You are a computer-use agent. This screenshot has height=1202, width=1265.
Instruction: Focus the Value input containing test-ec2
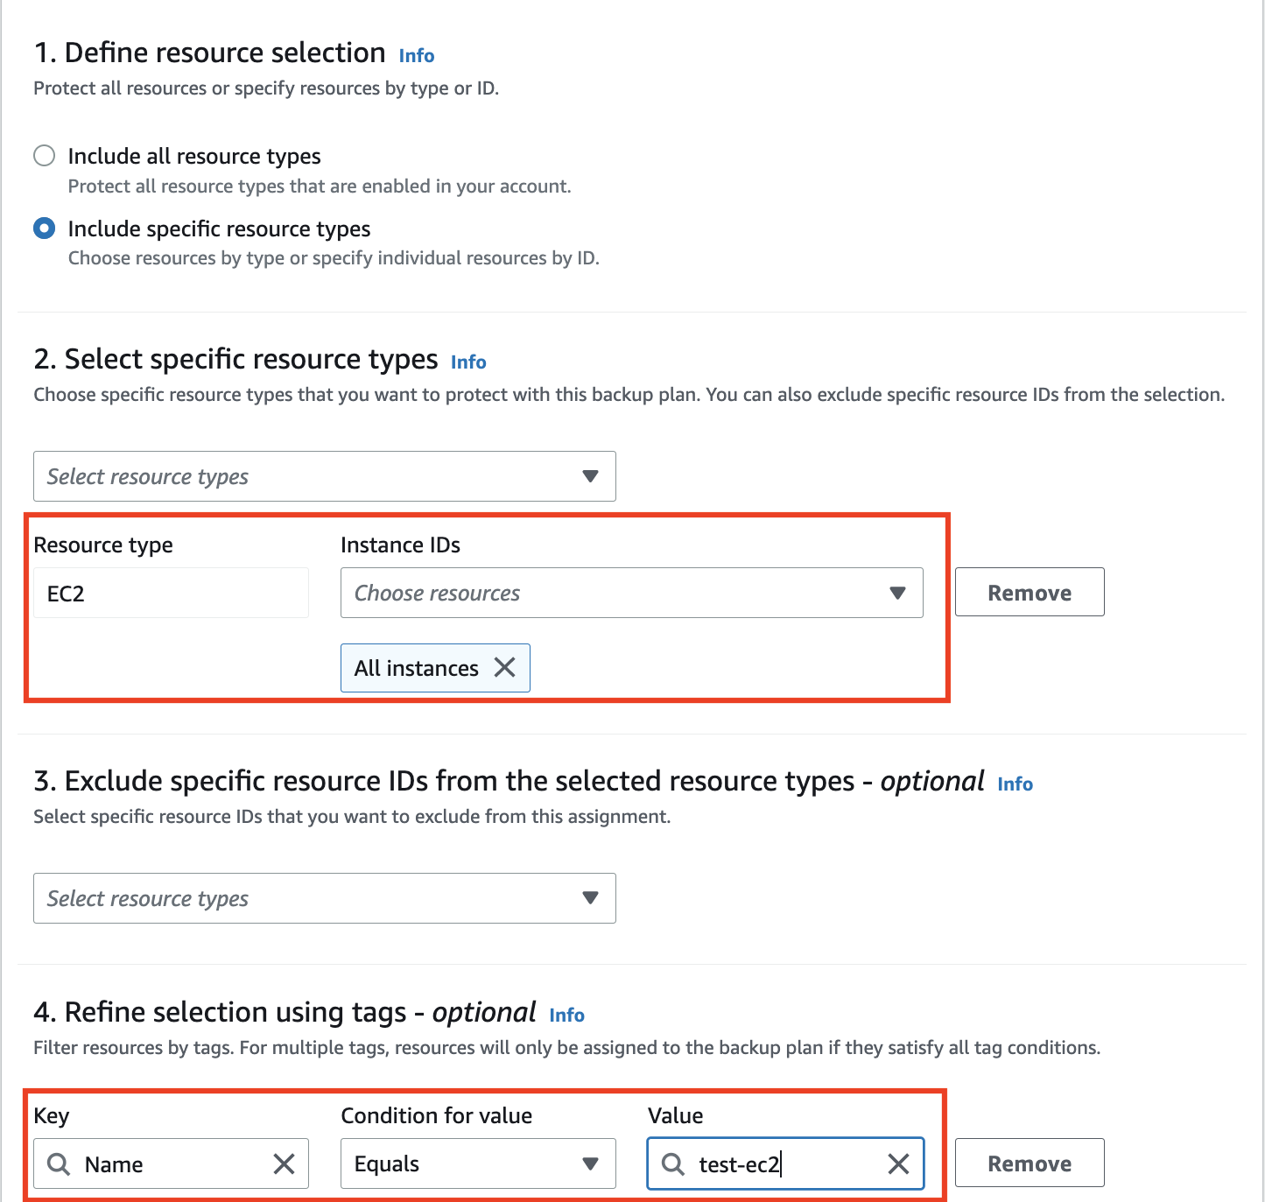coord(785,1163)
